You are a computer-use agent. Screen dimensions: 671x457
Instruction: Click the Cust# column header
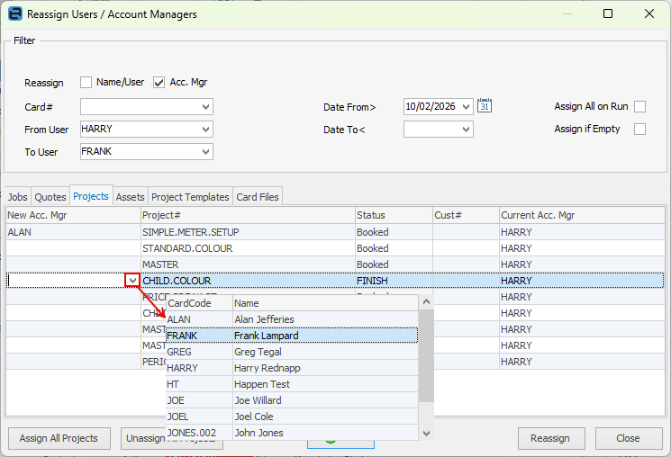[466, 215]
